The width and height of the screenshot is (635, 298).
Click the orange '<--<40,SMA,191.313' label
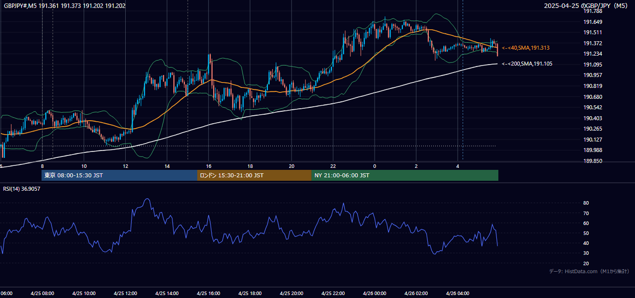click(x=525, y=48)
